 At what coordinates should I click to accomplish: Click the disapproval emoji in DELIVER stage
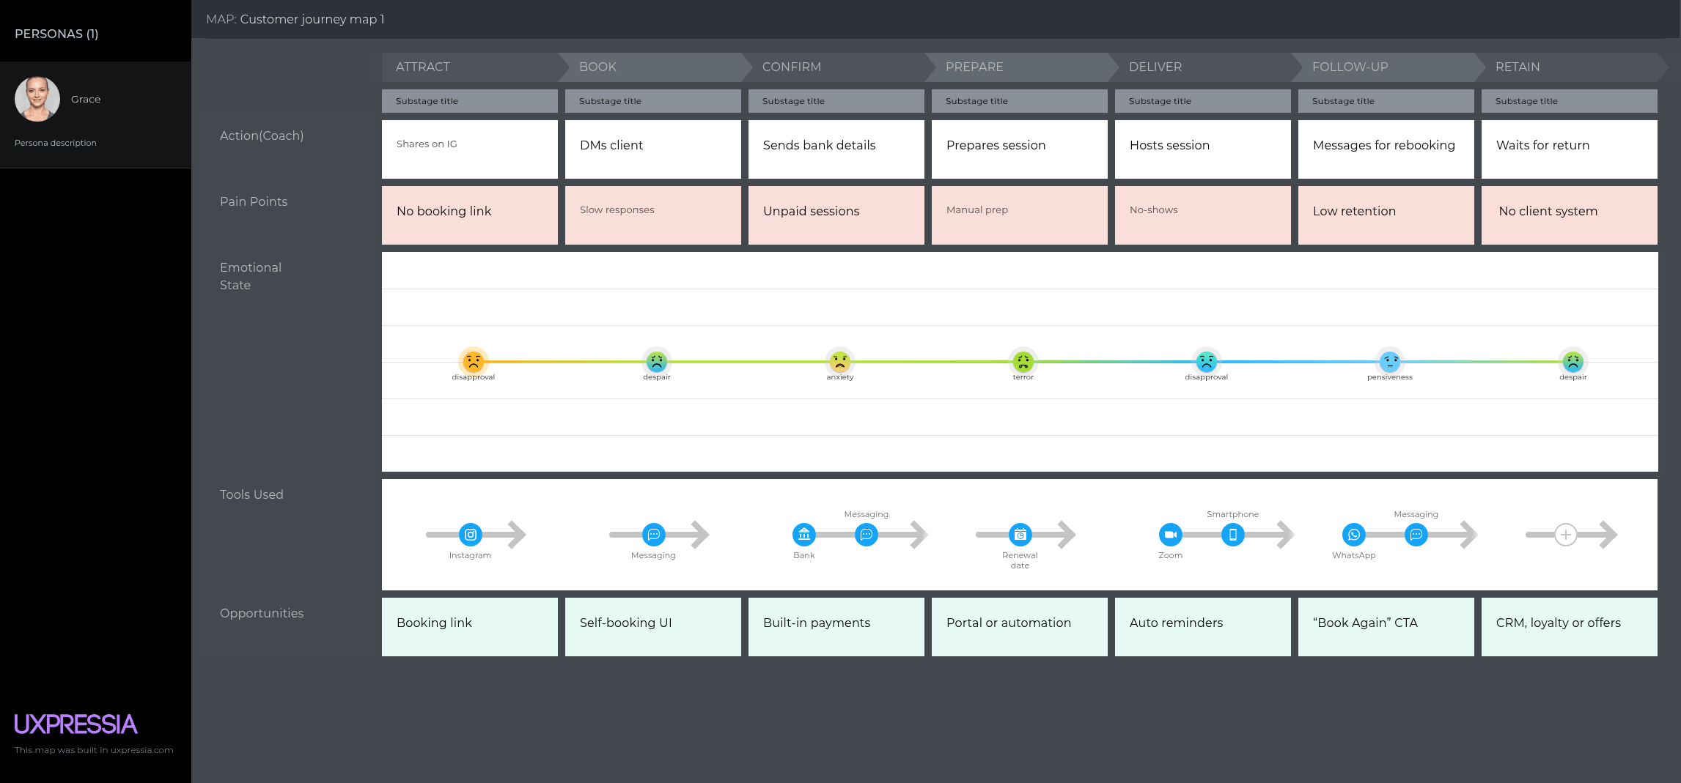tap(1207, 361)
